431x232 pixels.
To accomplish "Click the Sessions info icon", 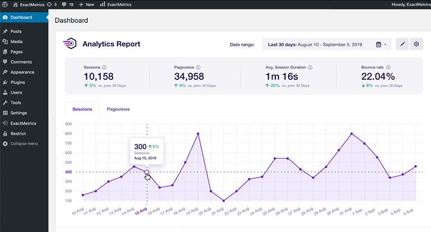I will click(105, 67).
